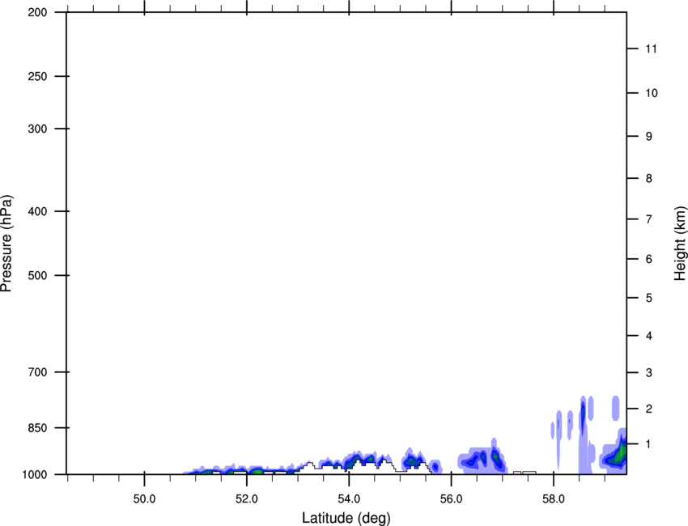Select the 300 pressure tick label
The image size is (688, 526).
coord(37,129)
